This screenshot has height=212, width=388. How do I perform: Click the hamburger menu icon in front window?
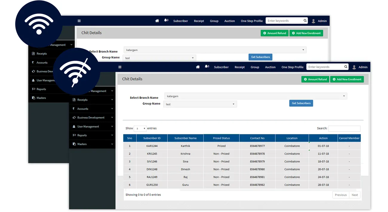tap(120, 67)
